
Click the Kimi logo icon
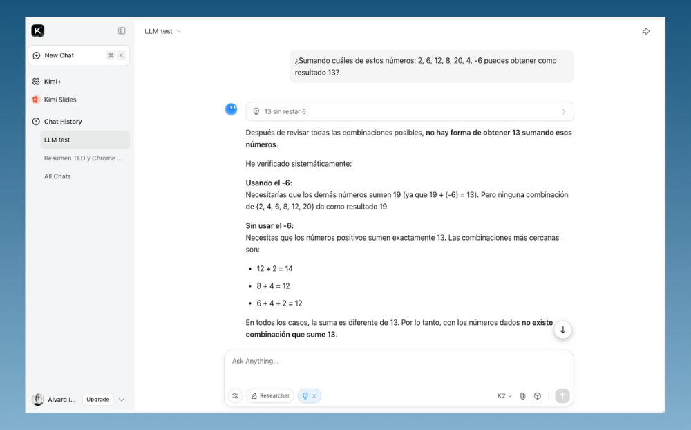(37, 30)
